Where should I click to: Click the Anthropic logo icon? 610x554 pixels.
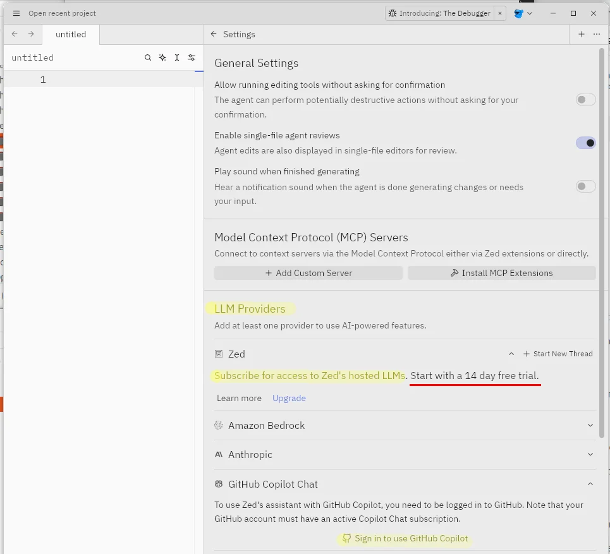coord(219,454)
